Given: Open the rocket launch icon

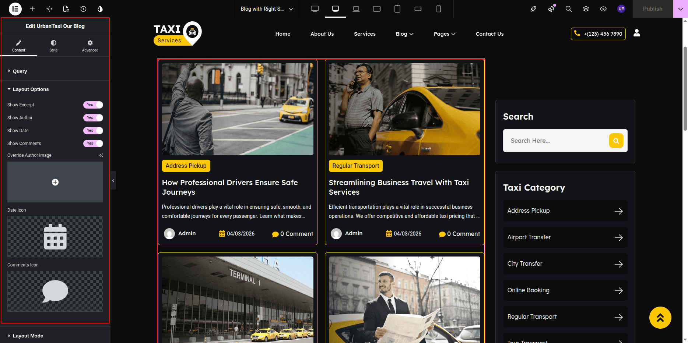Looking at the screenshot, I should pos(533,9).
